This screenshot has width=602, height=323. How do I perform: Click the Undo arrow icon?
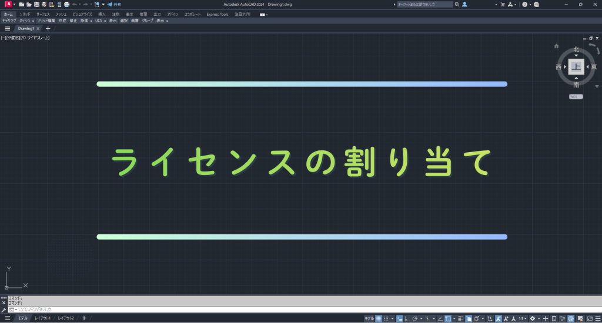coord(75,4)
